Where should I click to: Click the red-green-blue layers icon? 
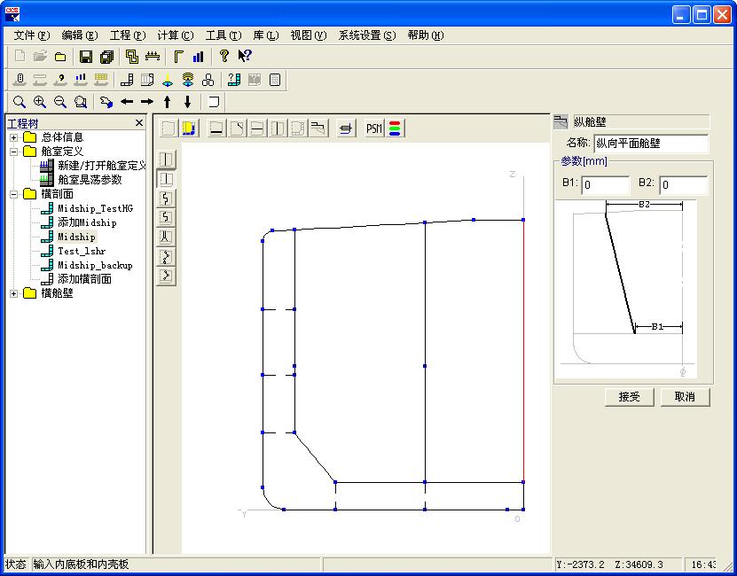[x=395, y=128]
